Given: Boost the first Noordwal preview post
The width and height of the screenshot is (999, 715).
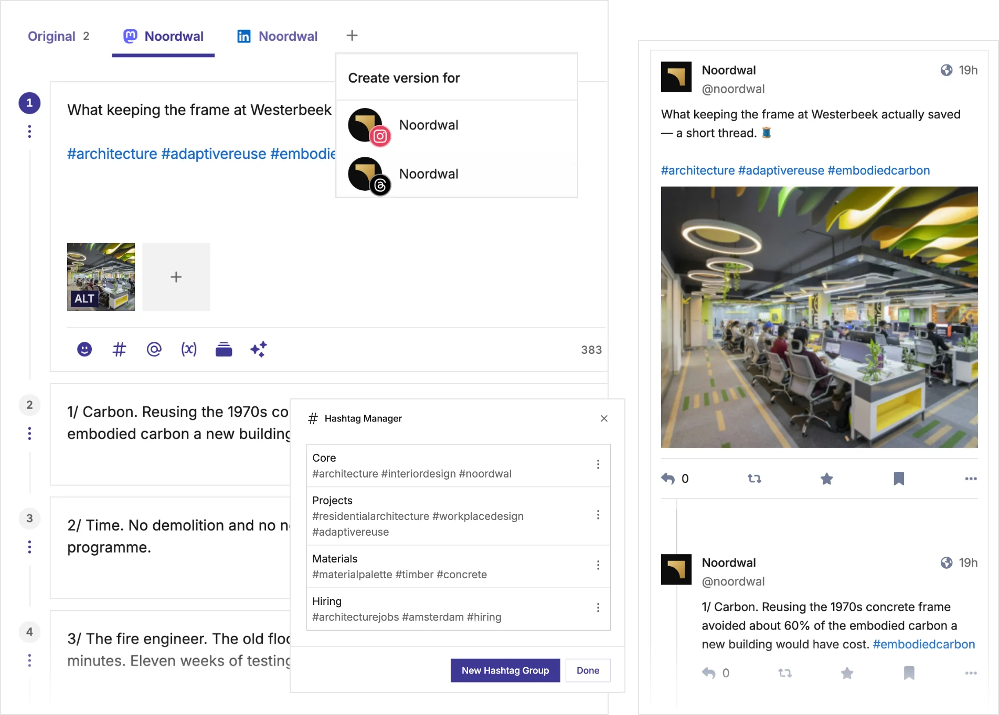Looking at the screenshot, I should click(x=754, y=479).
